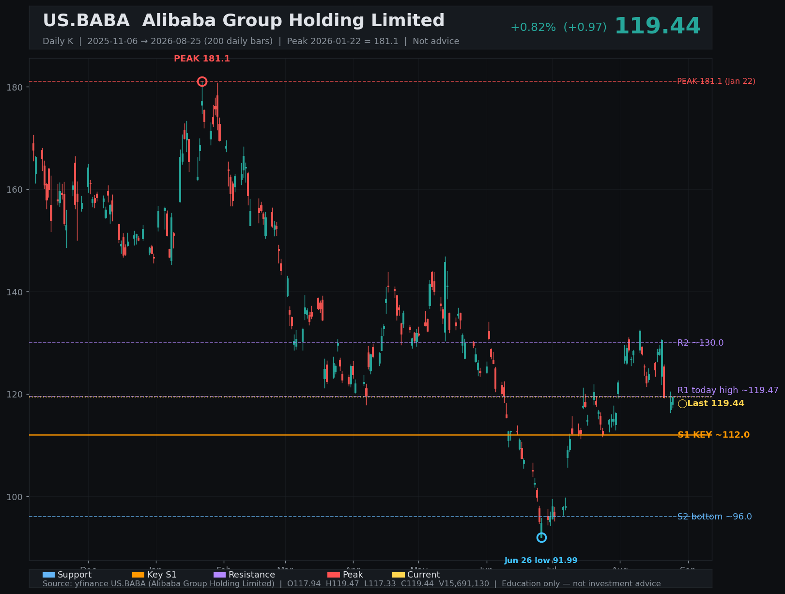Click the 'Jun 26 low 91.99' annotation
Viewport: 785px width, 594px height.
[x=541, y=561]
